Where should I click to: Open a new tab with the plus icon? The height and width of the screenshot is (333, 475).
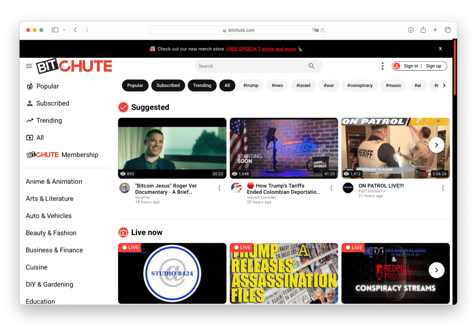click(435, 30)
